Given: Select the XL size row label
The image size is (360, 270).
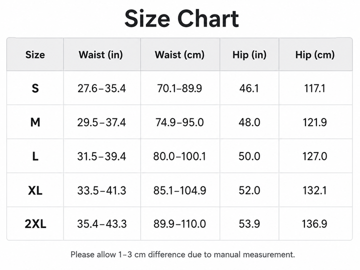Looking at the screenshot, I should (35, 190).
